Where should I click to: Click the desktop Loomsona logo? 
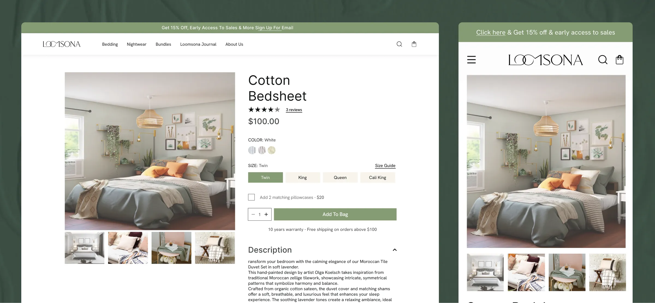coord(62,44)
